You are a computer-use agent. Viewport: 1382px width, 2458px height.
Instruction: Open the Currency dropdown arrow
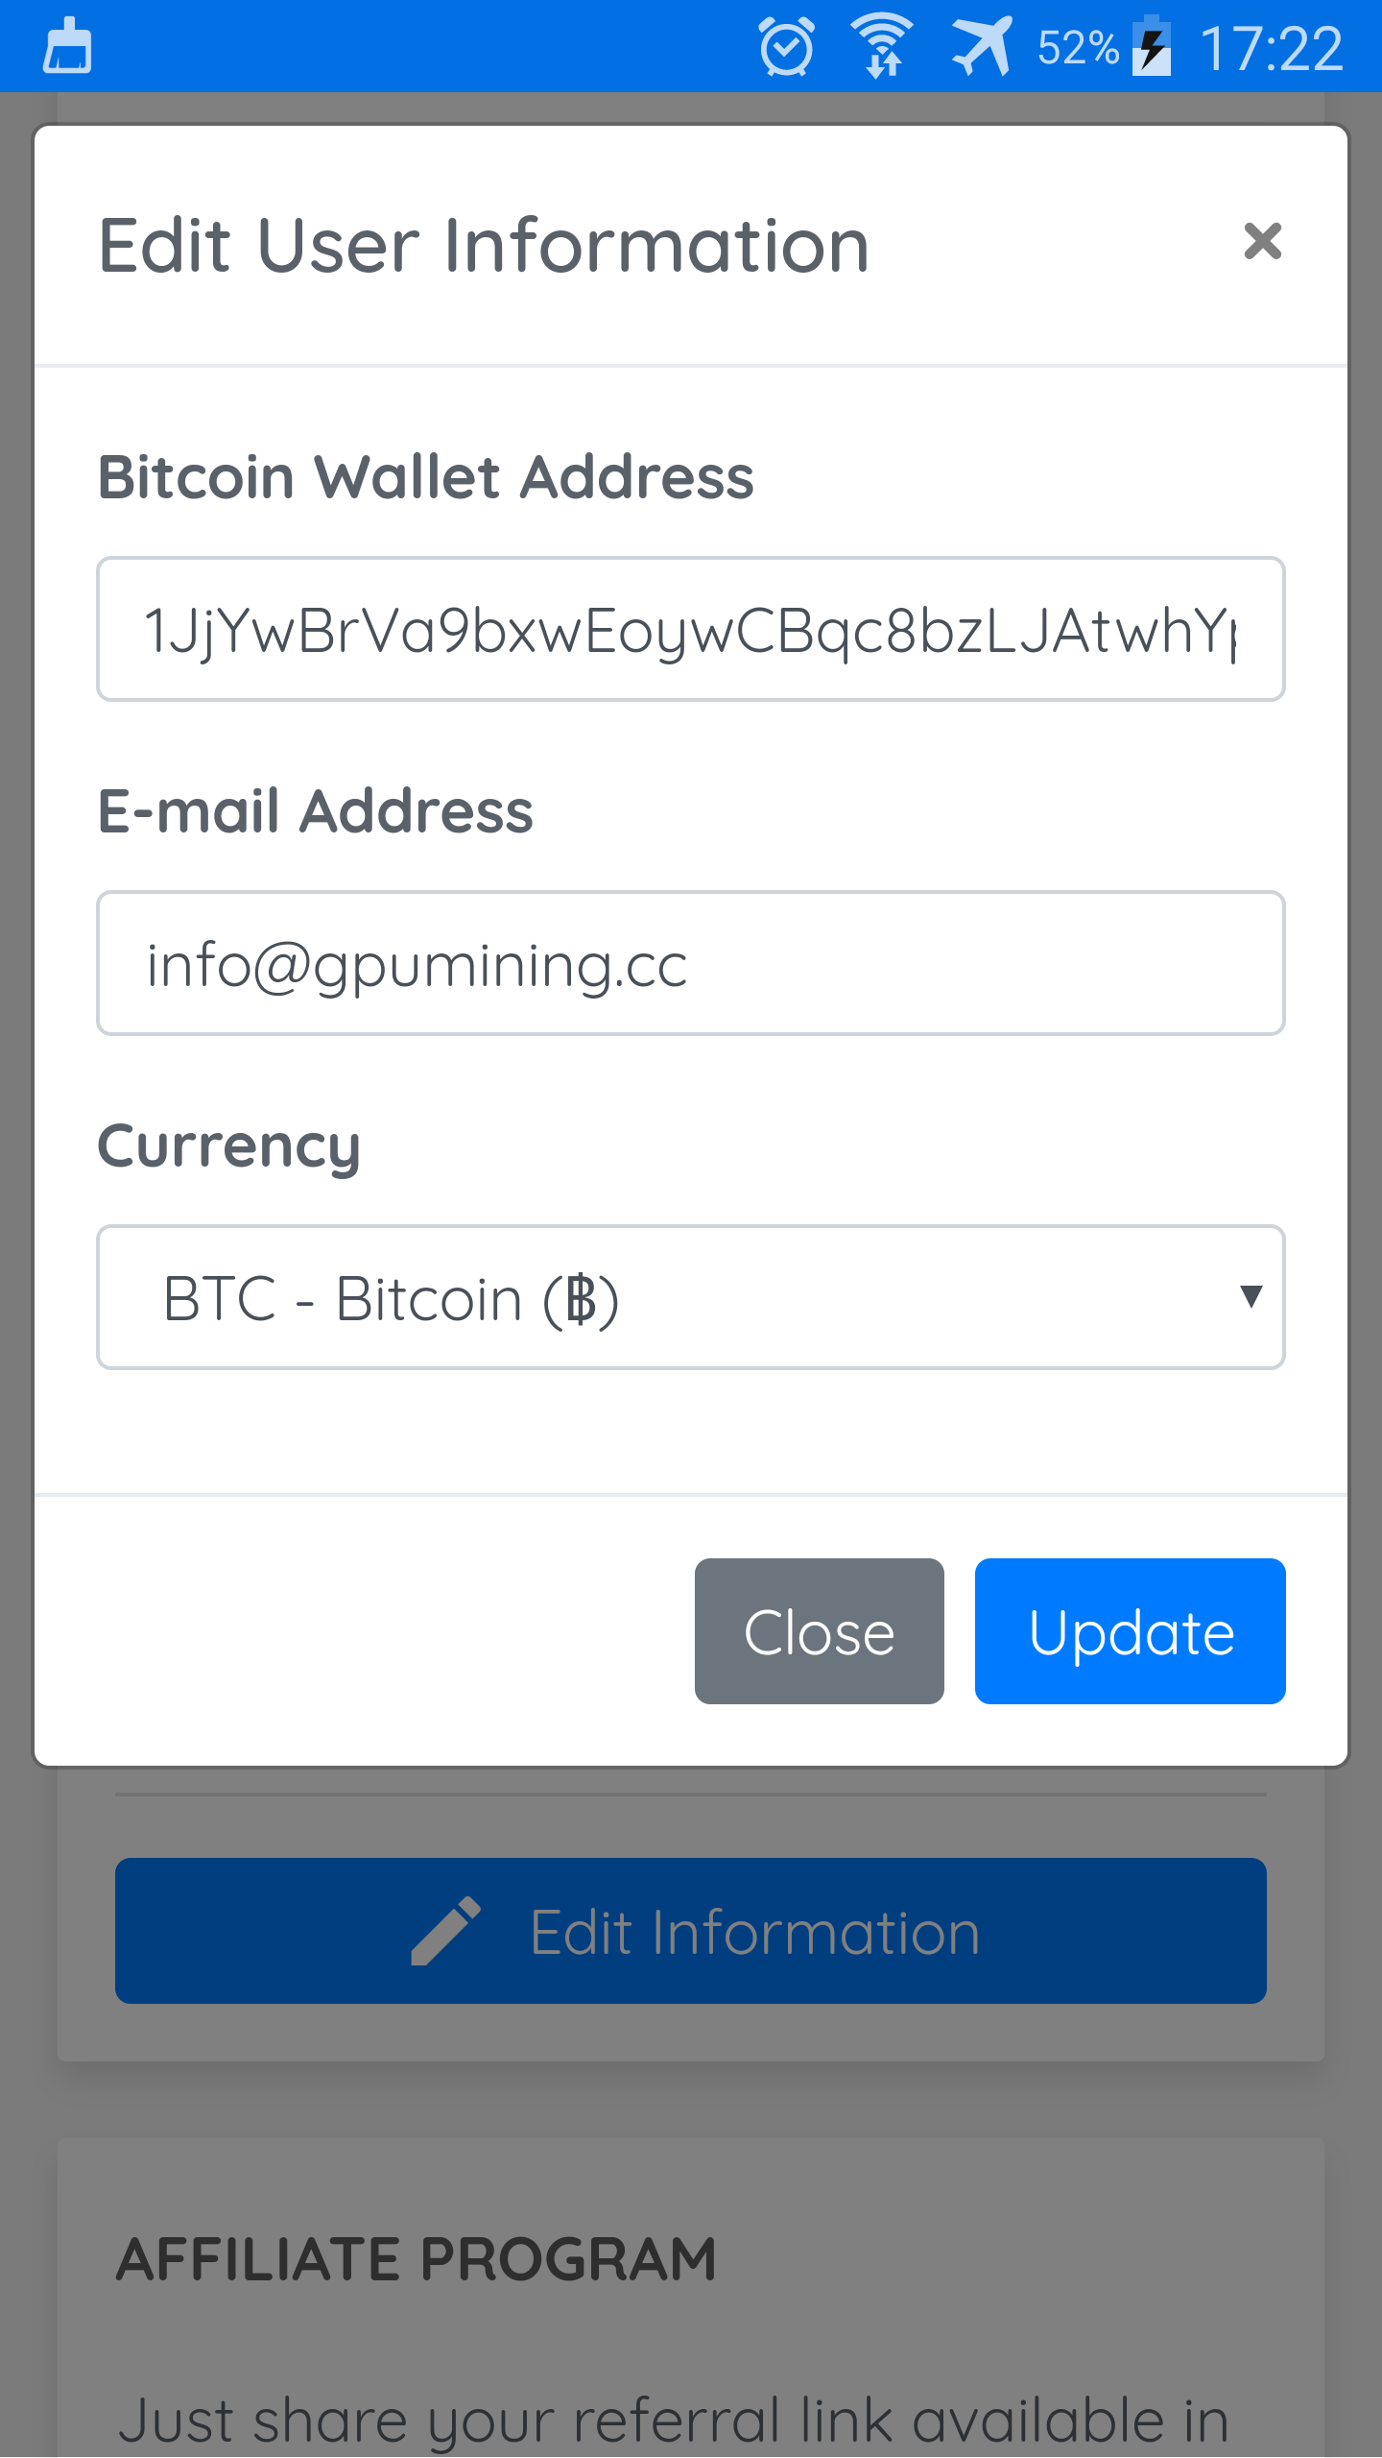(1251, 1297)
